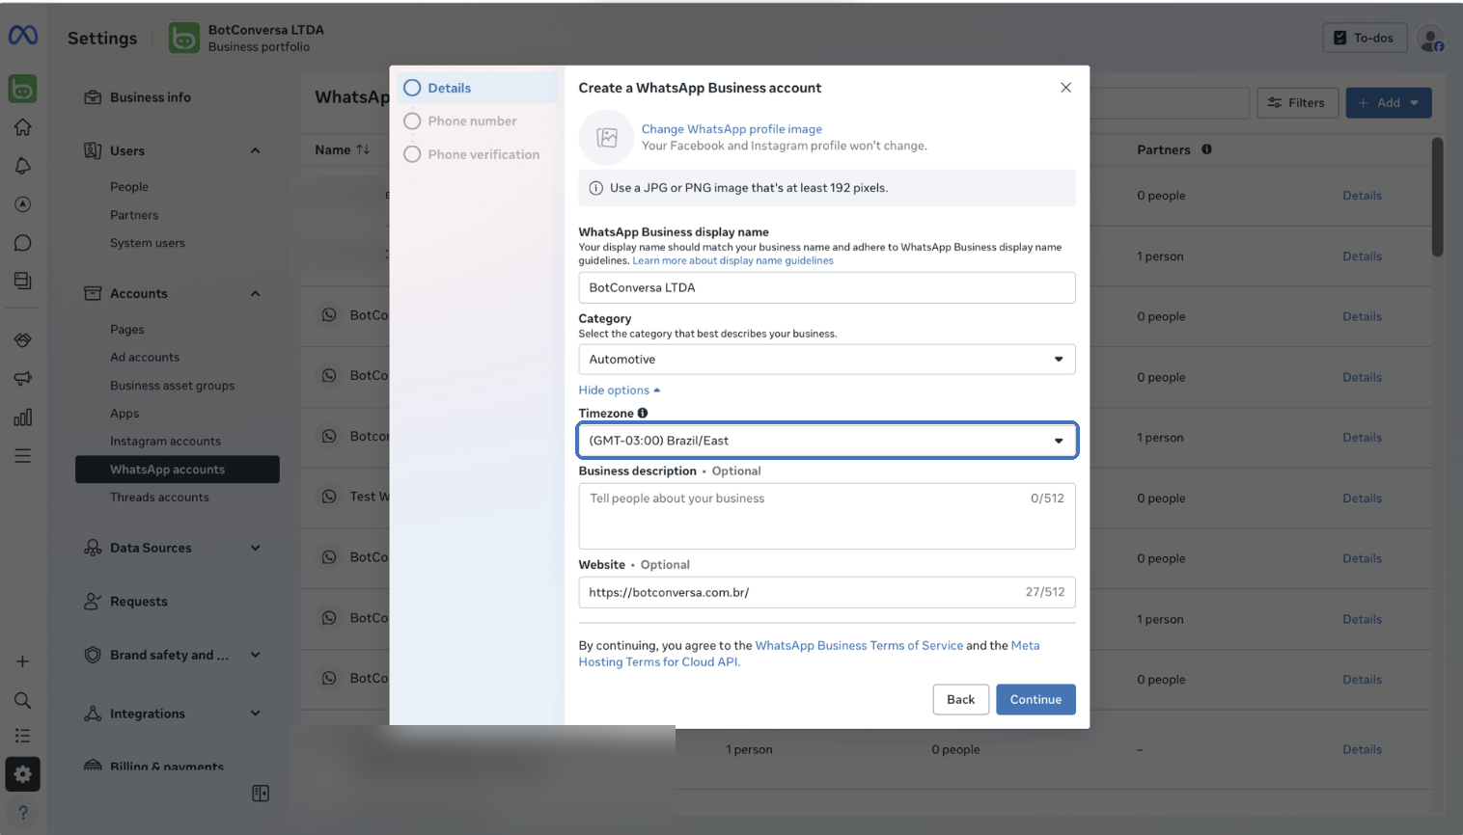This screenshot has height=835, width=1463.
Task: Sort the list by the Name column
Action: (x=343, y=149)
